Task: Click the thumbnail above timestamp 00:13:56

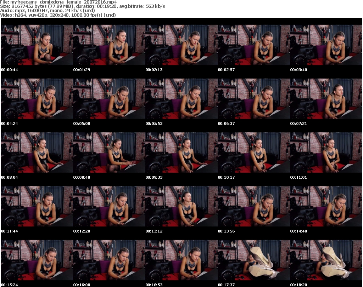Action: tap(254, 207)
